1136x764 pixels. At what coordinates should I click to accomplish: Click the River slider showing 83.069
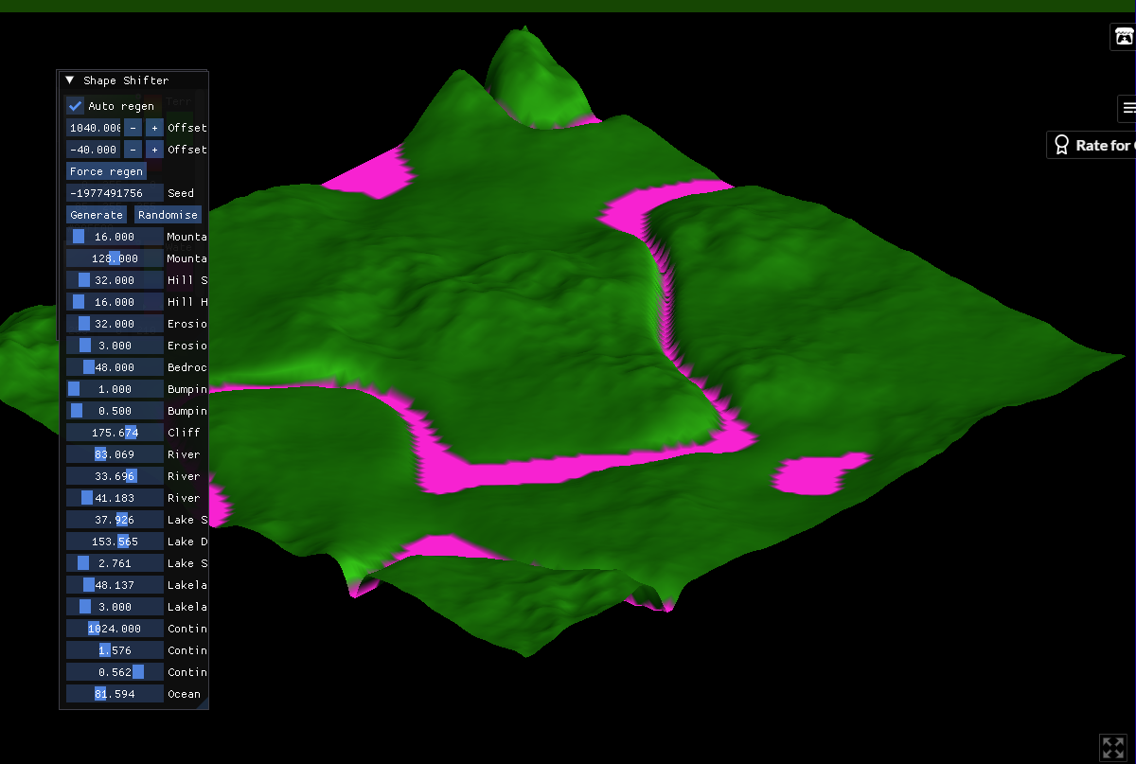(x=115, y=454)
